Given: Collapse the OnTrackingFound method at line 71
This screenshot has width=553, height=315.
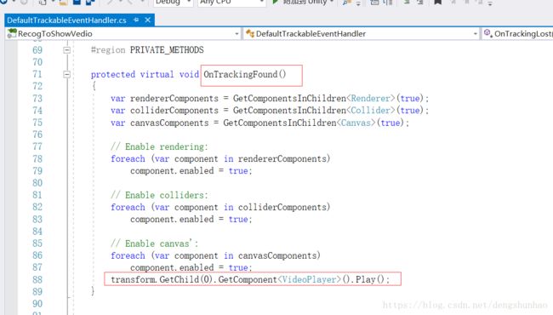Looking at the screenshot, I should (66, 74).
